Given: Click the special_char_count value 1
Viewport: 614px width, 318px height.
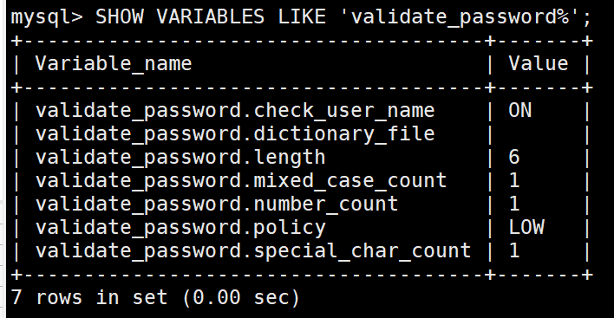Looking at the screenshot, I should point(514,251).
